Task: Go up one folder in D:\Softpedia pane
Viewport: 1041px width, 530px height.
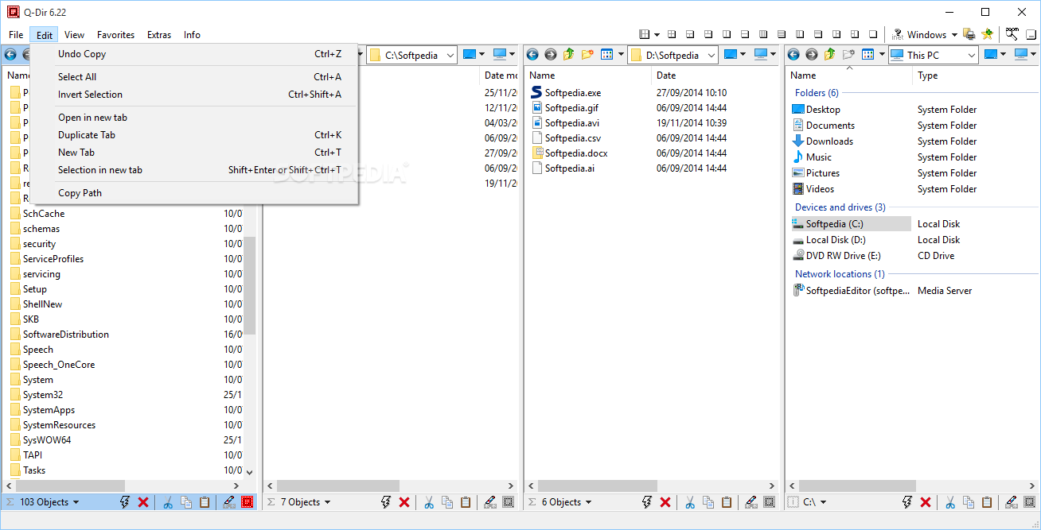Action: (x=568, y=55)
